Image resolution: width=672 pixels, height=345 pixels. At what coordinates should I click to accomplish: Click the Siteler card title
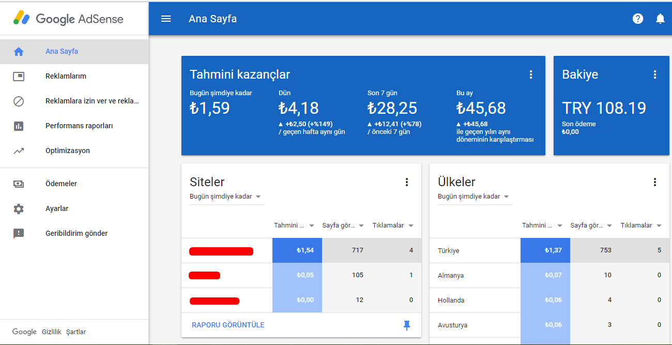coord(207,182)
